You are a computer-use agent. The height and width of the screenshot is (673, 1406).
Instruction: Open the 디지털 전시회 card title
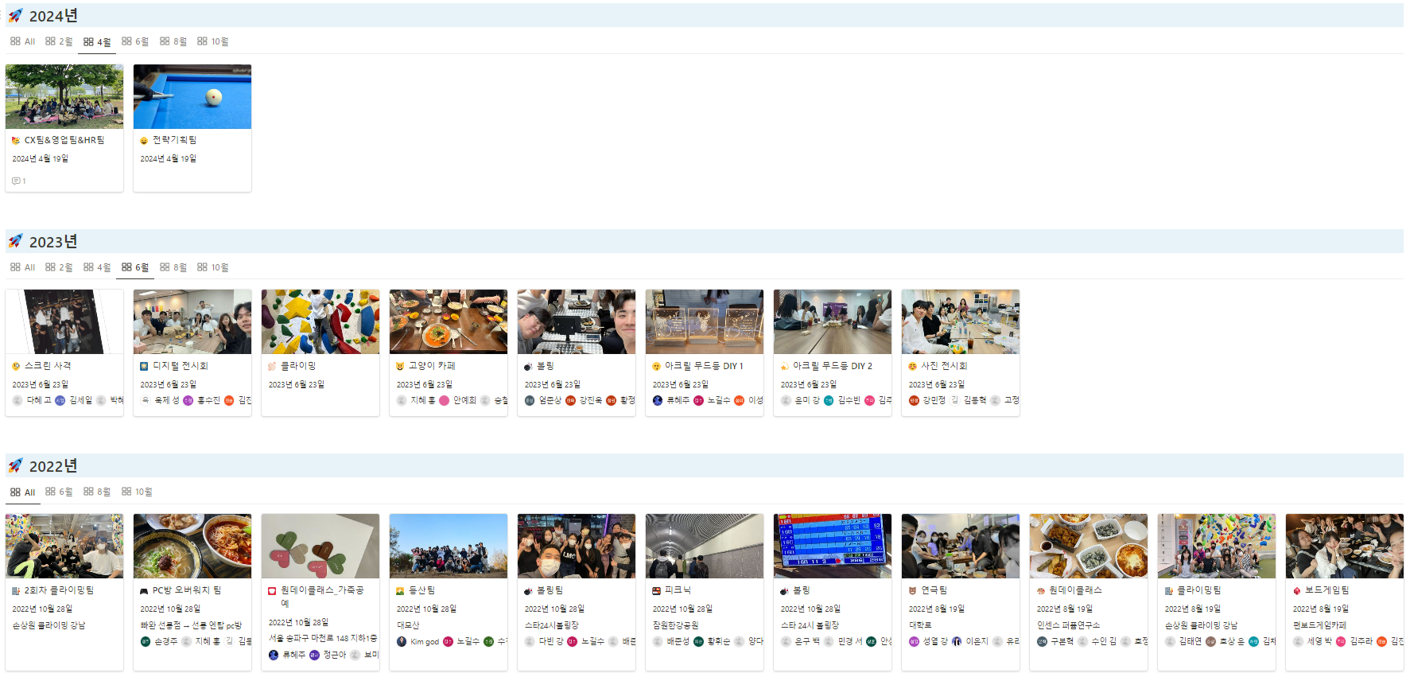pos(180,366)
